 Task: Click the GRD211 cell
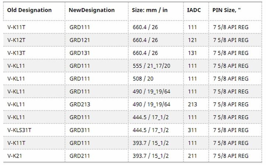pyautogui.click(x=80, y=156)
